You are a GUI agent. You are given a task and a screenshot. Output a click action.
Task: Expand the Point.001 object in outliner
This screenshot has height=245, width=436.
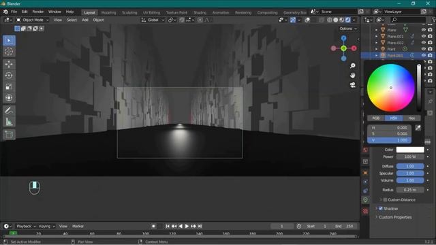pos(377,56)
